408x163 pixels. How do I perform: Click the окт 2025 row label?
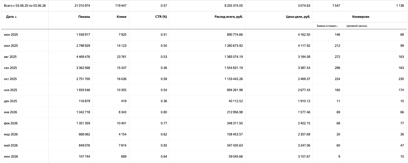[x=11, y=79]
